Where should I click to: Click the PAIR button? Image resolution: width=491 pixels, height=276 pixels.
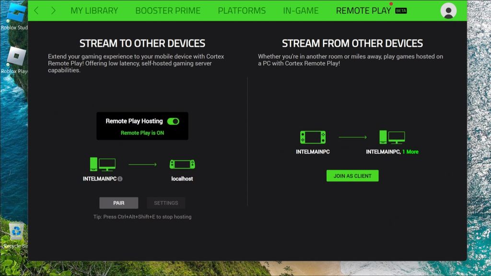pyautogui.click(x=118, y=203)
